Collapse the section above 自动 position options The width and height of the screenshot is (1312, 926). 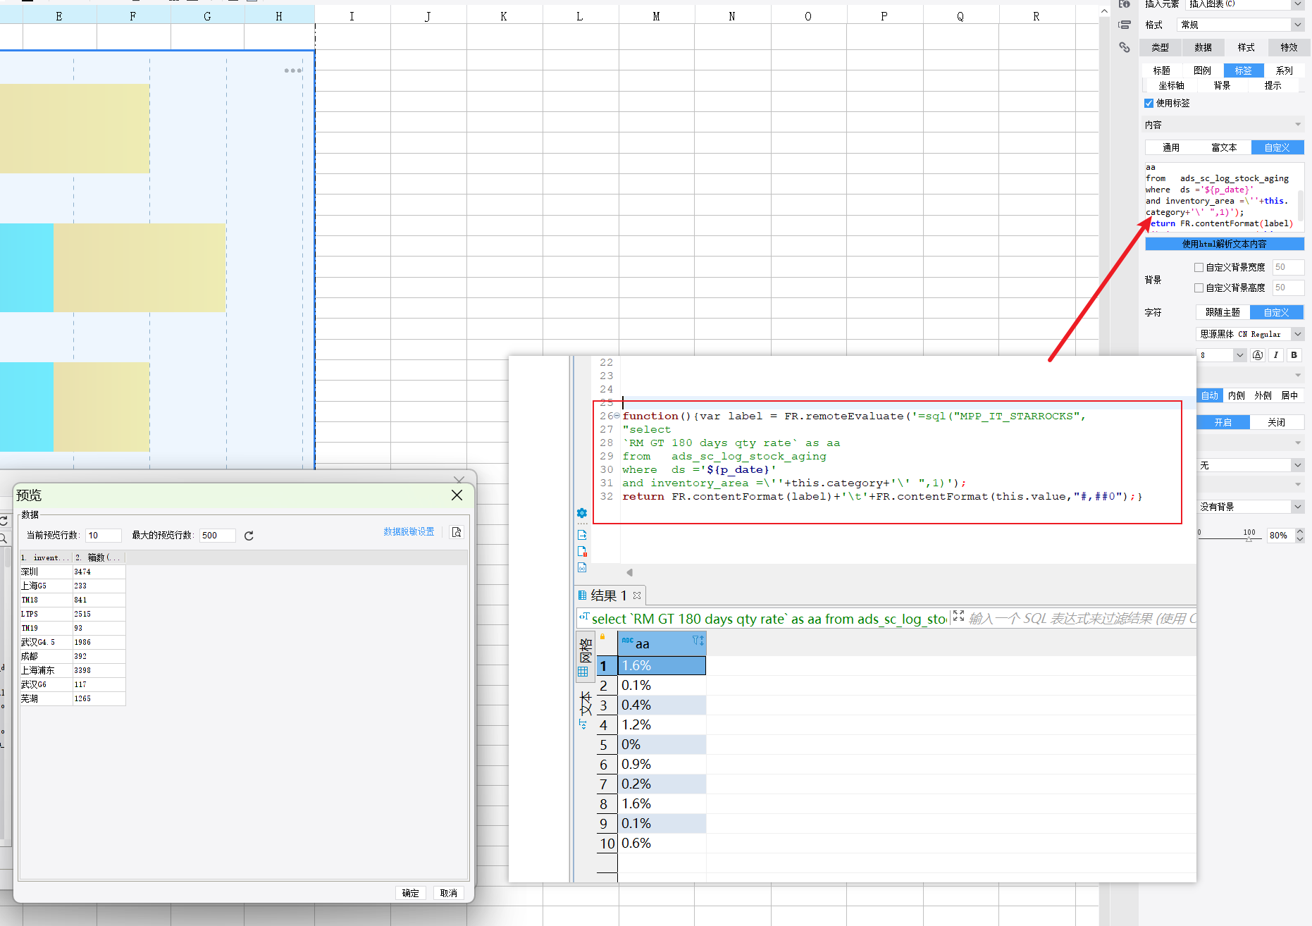click(1298, 375)
